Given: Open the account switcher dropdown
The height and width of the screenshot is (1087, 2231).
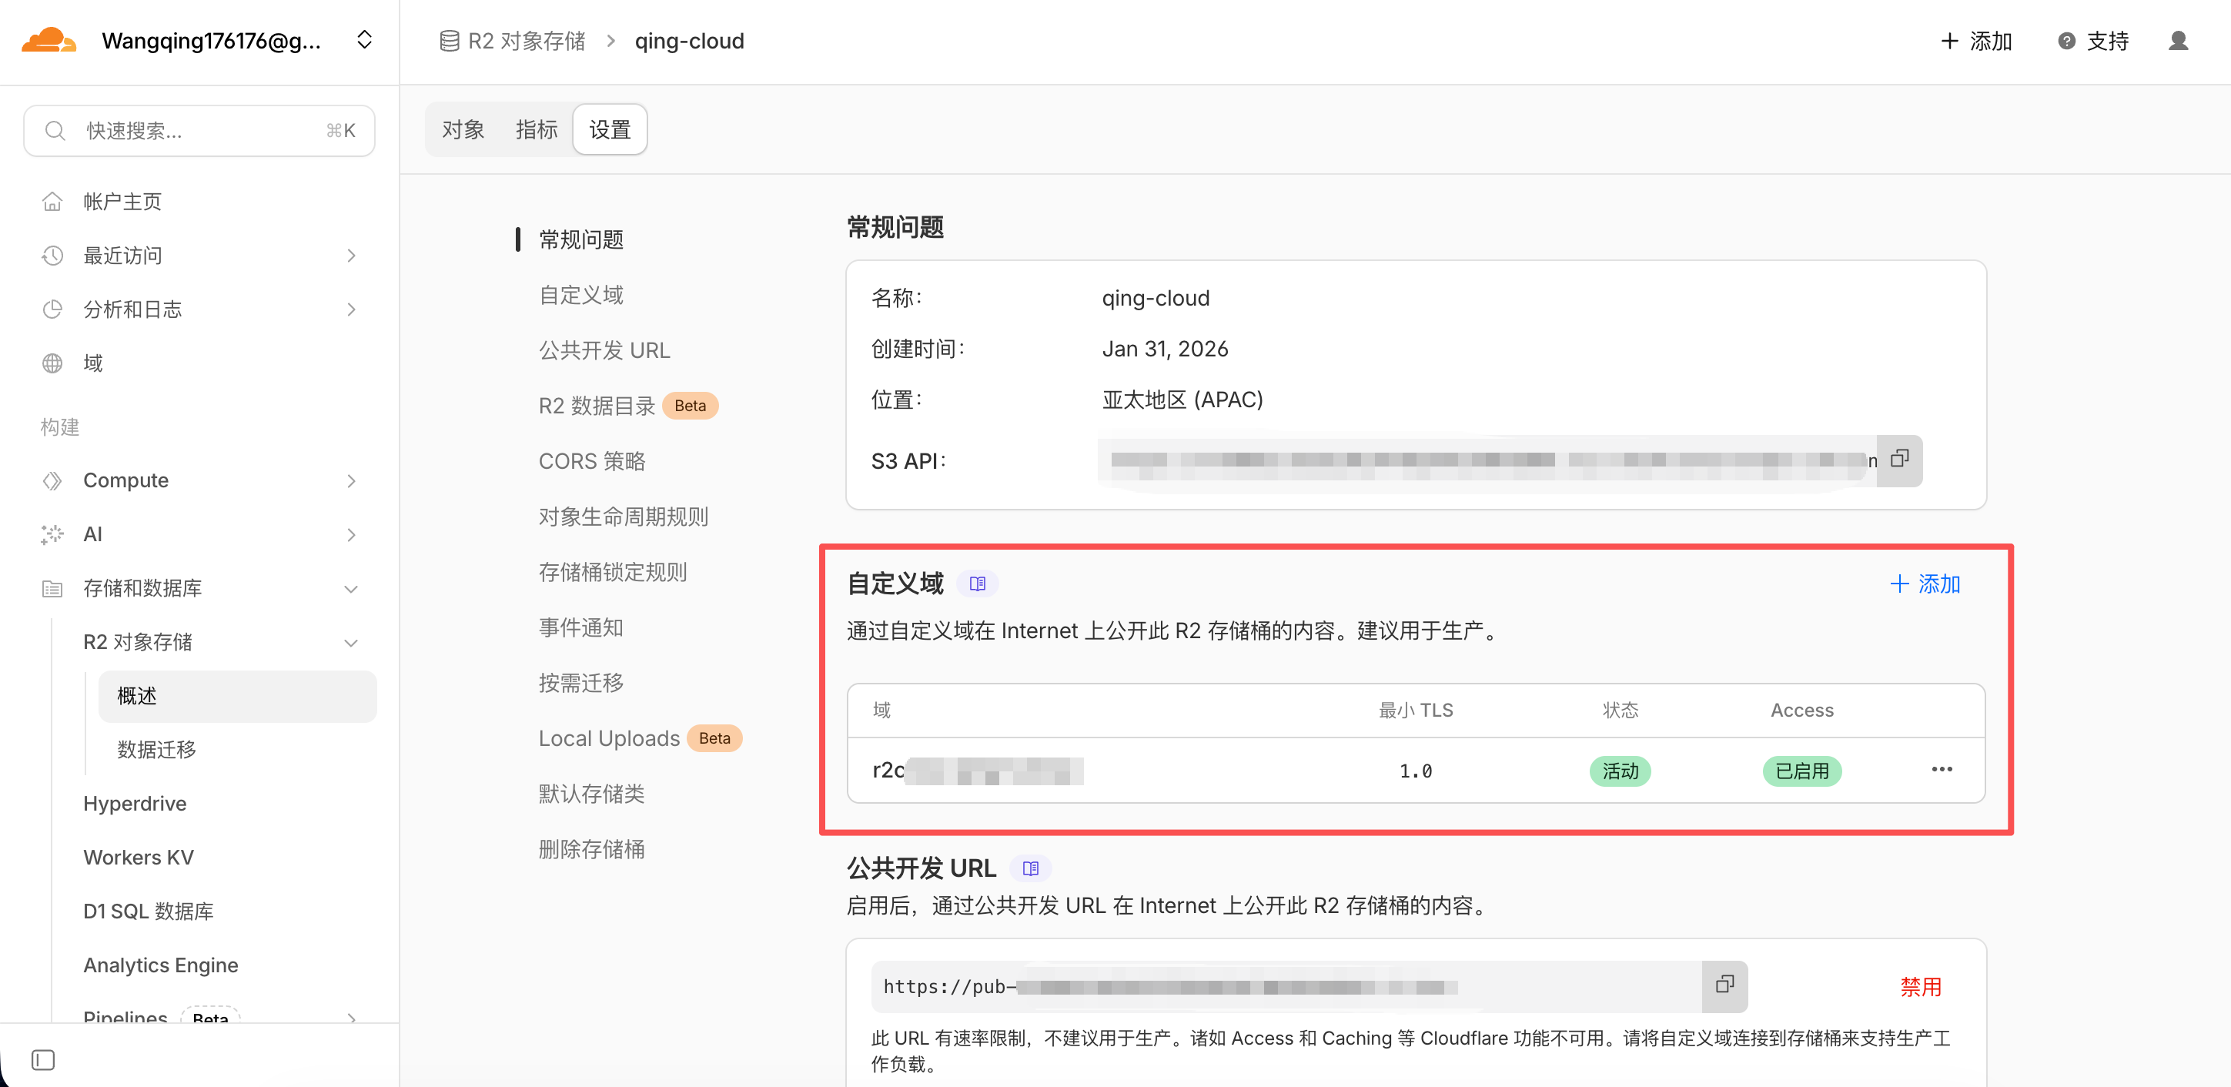Looking at the screenshot, I should (x=365, y=40).
